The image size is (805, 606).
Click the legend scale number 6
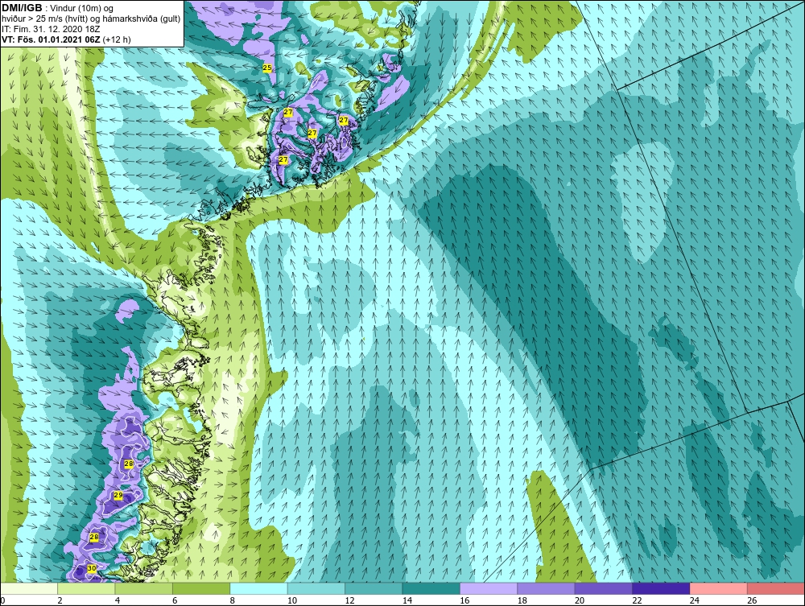click(x=175, y=600)
